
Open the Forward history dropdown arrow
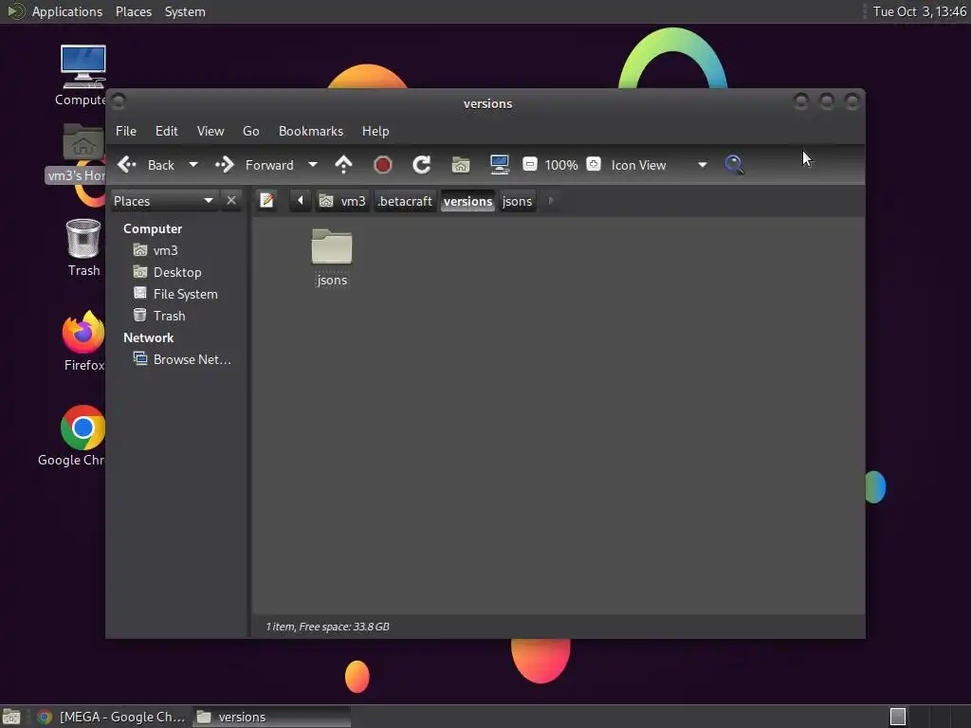click(x=313, y=165)
